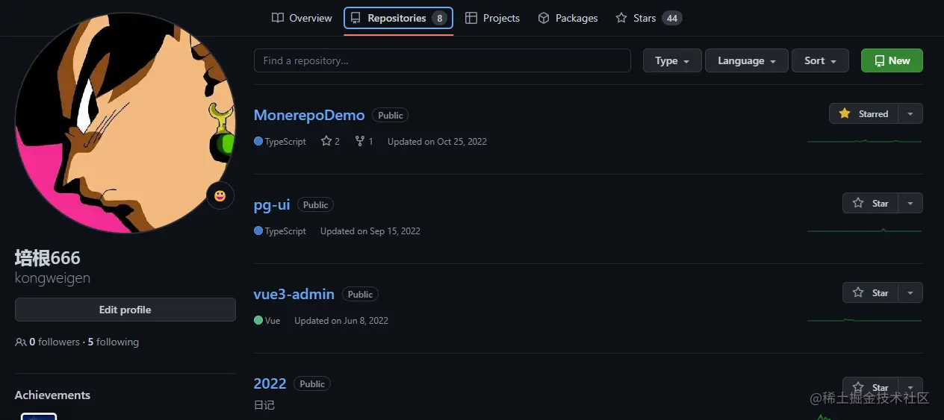Set status via the emoji badge
The height and width of the screenshot is (420, 944).
click(x=220, y=195)
